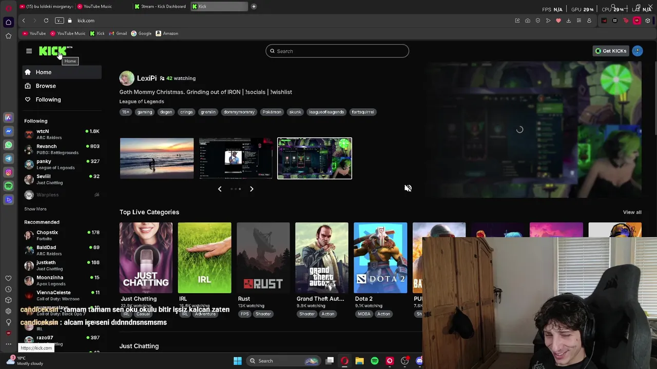The image size is (657, 369).
Task: Open Moonzinha in Recommended list
Action: 62,280
